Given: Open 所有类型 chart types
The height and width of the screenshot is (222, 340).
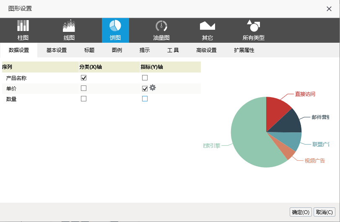Looking at the screenshot, I should tap(254, 30).
